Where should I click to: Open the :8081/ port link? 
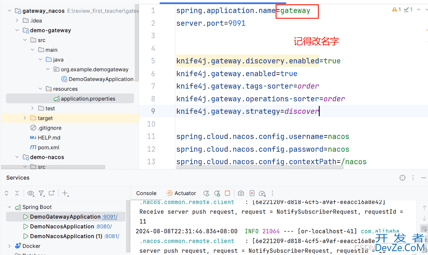112,236
